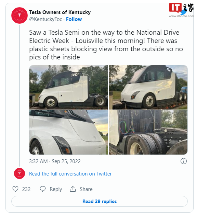Open the top-left Semi side view photo

69,87
